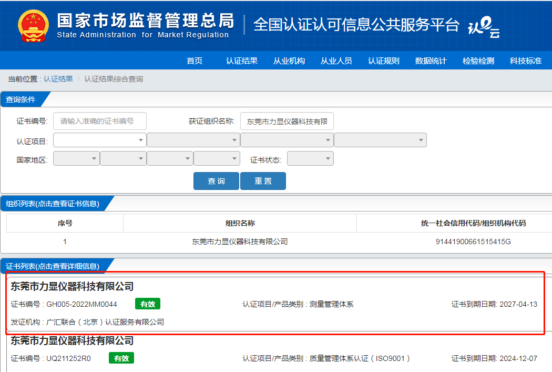552x372 pixels.
Task: Click the 查询 button
Action: coord(216,181)
